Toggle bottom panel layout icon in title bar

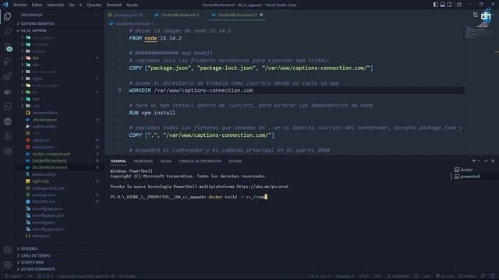(442, 5)
